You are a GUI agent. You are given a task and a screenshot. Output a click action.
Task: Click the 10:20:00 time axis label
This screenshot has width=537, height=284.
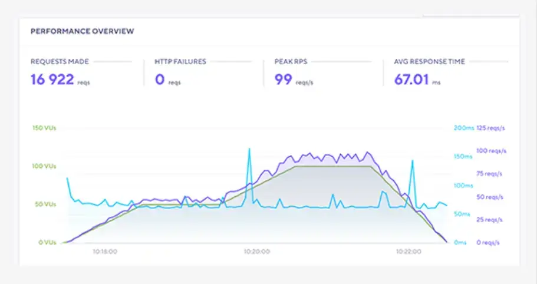tap(257, 252)
